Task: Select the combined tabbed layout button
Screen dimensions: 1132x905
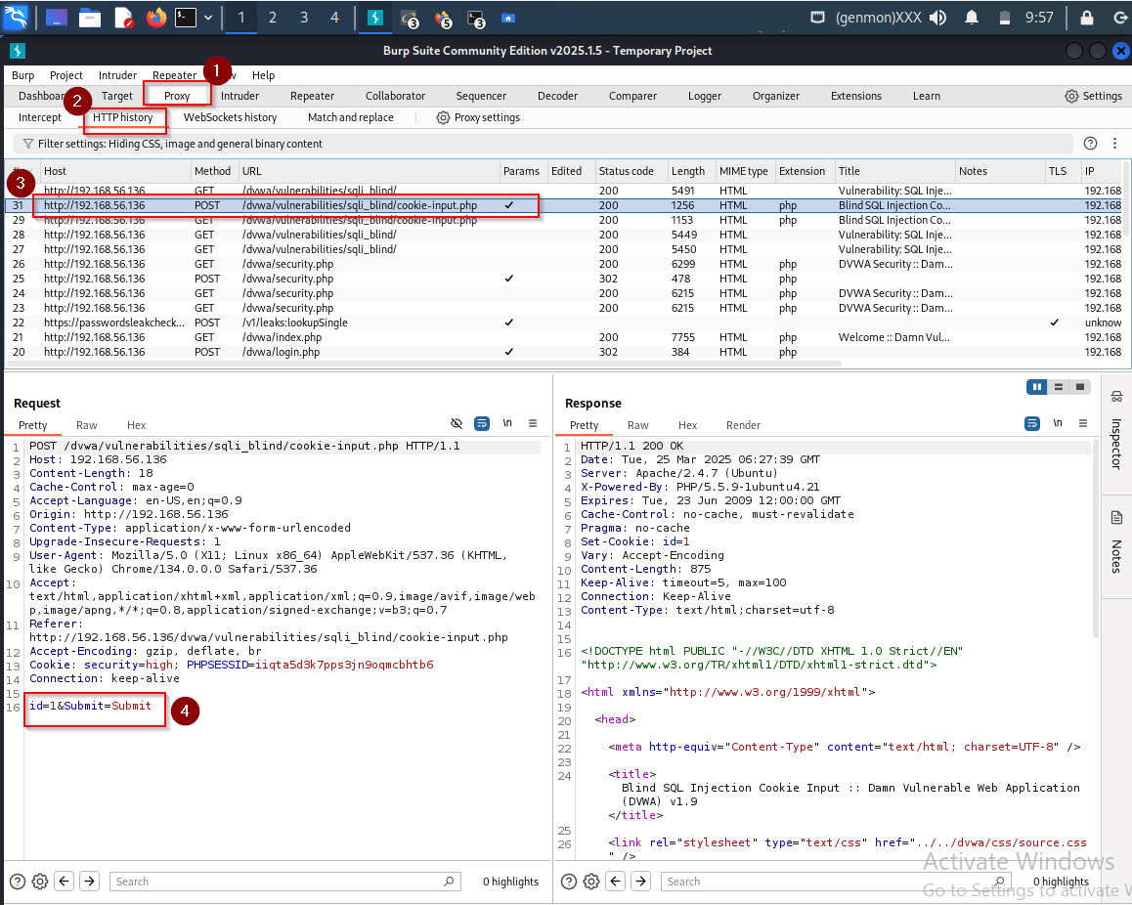Action: tap(1080, 387)
